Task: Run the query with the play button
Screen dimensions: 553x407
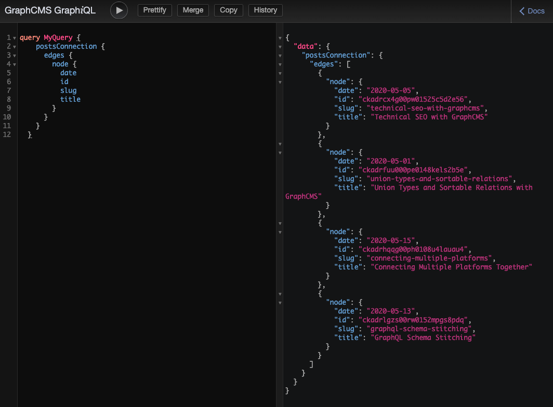Action: point(119,10)
